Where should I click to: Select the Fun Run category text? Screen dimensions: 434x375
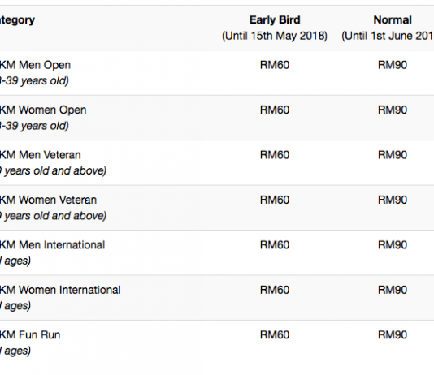coord(30,335)
